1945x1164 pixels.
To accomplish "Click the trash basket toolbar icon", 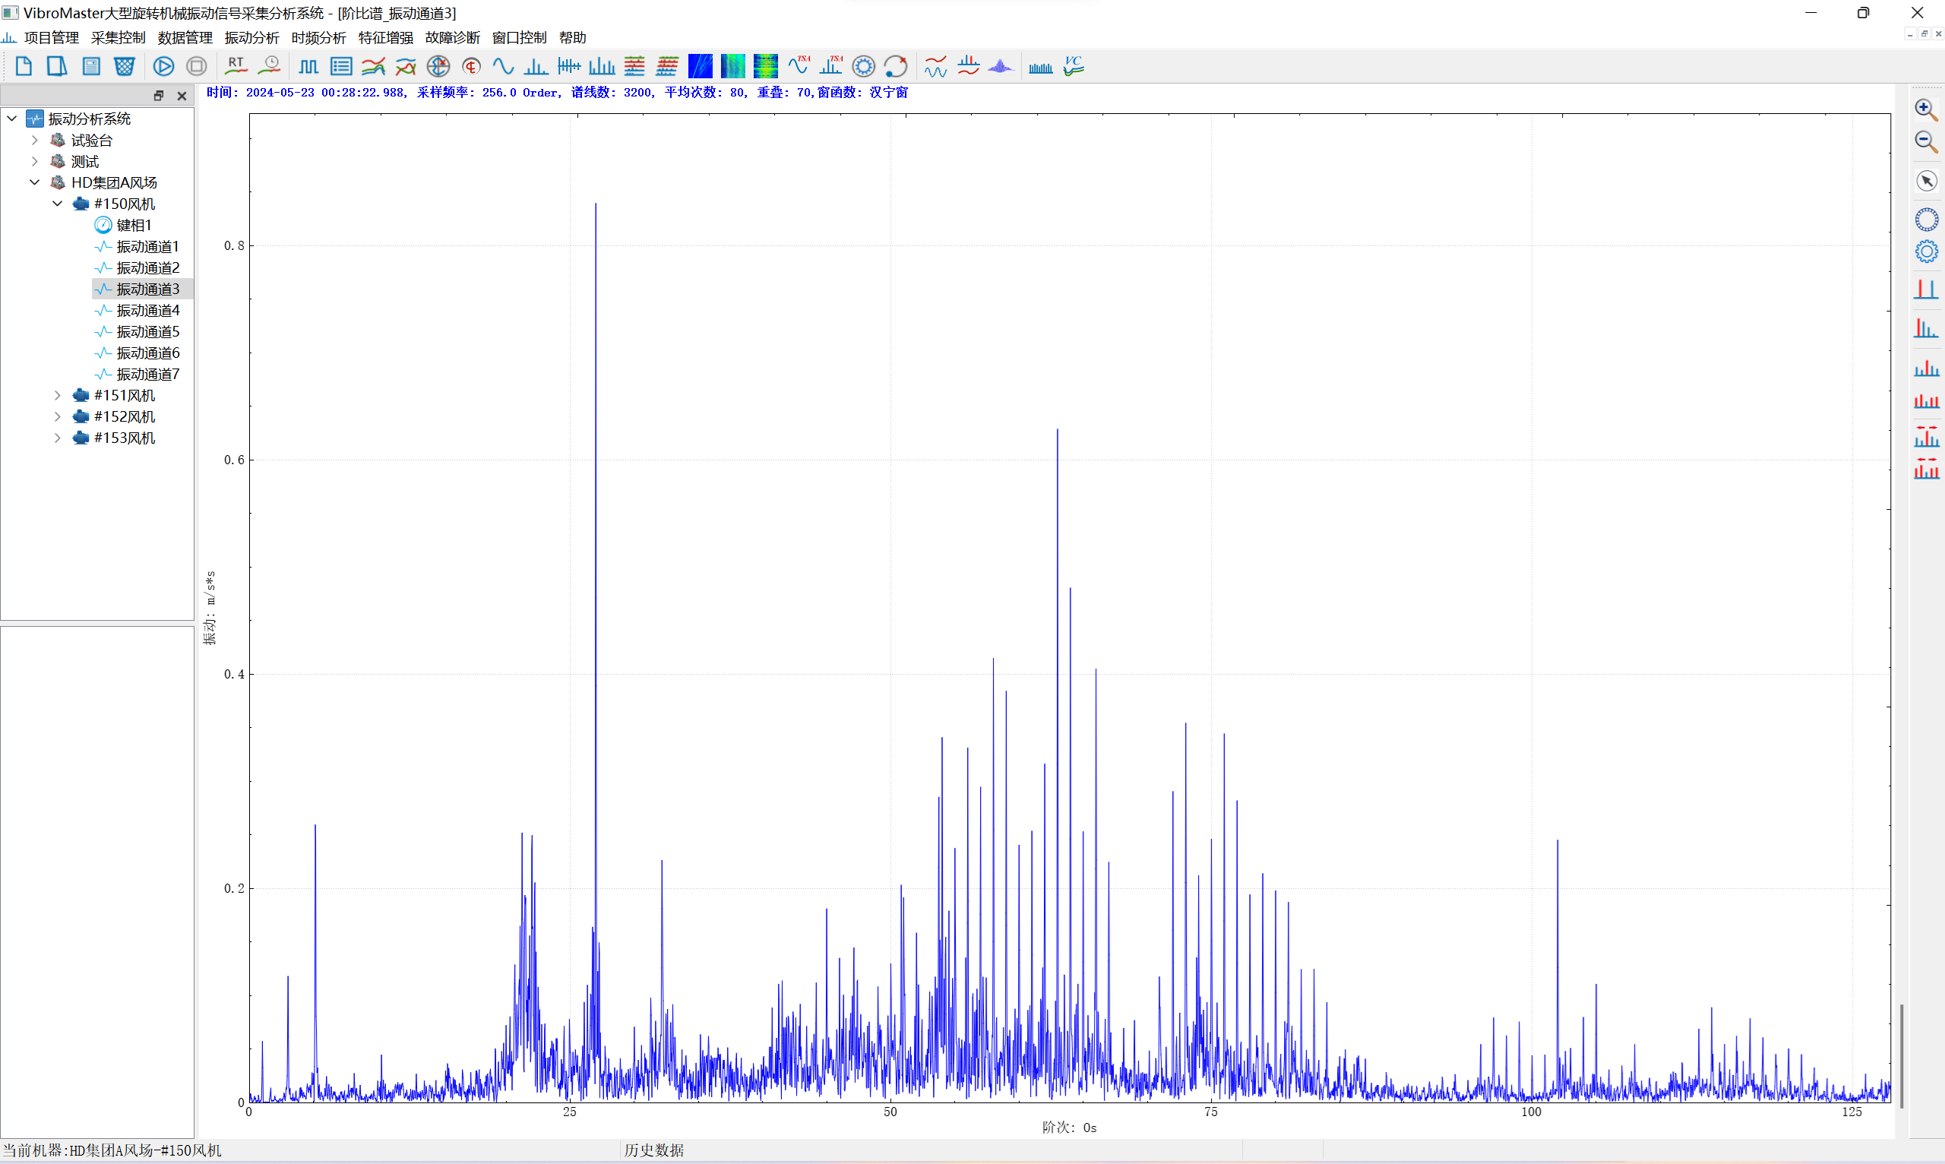I will pyautogui.click(x=124, y=67).
